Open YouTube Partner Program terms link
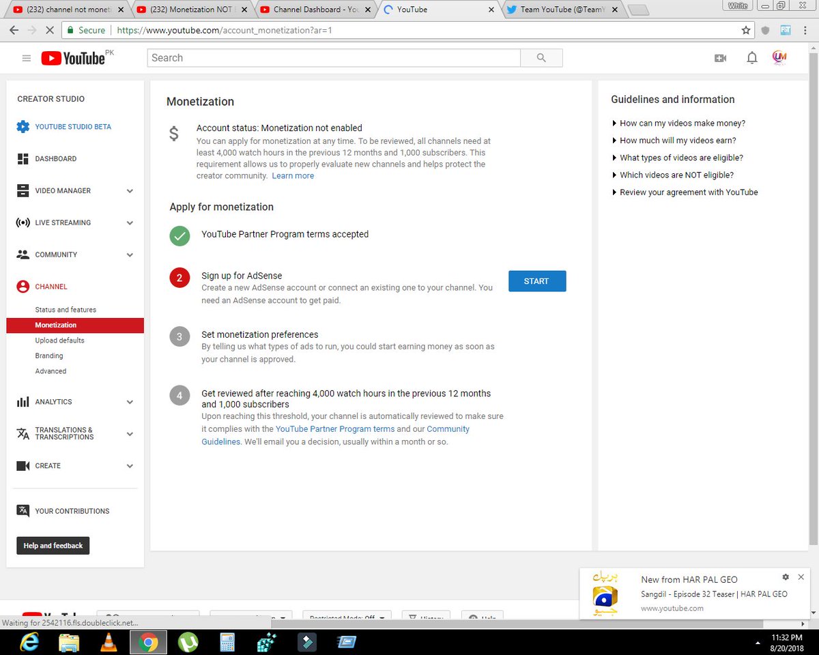This screenshot has width=819, height=655. tap(335, 429)
